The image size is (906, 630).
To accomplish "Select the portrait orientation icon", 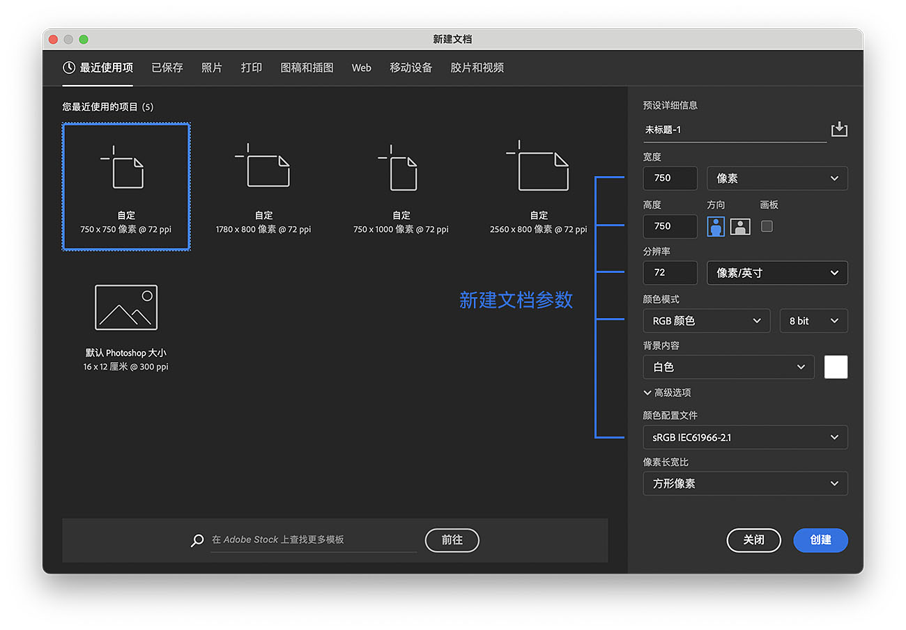I will (716, 226).
